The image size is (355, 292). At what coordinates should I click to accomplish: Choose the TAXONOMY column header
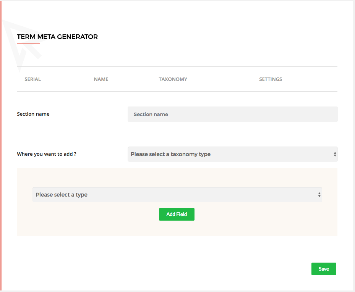[173, 79]
